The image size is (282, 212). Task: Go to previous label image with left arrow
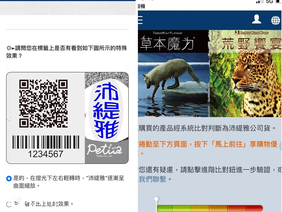(9, 118)
